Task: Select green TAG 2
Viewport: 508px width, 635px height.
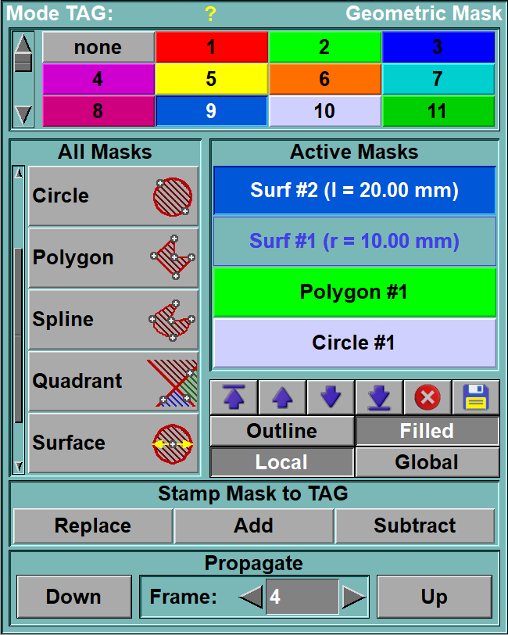Action: [x=325, y=47]
